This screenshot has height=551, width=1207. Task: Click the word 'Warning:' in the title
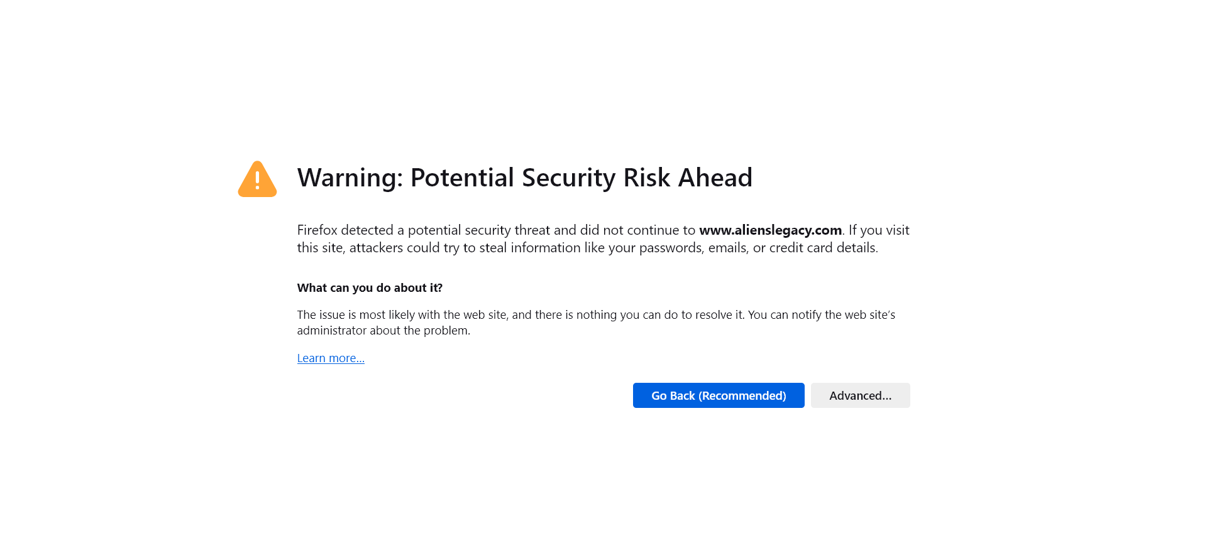(x=350, y=178)
